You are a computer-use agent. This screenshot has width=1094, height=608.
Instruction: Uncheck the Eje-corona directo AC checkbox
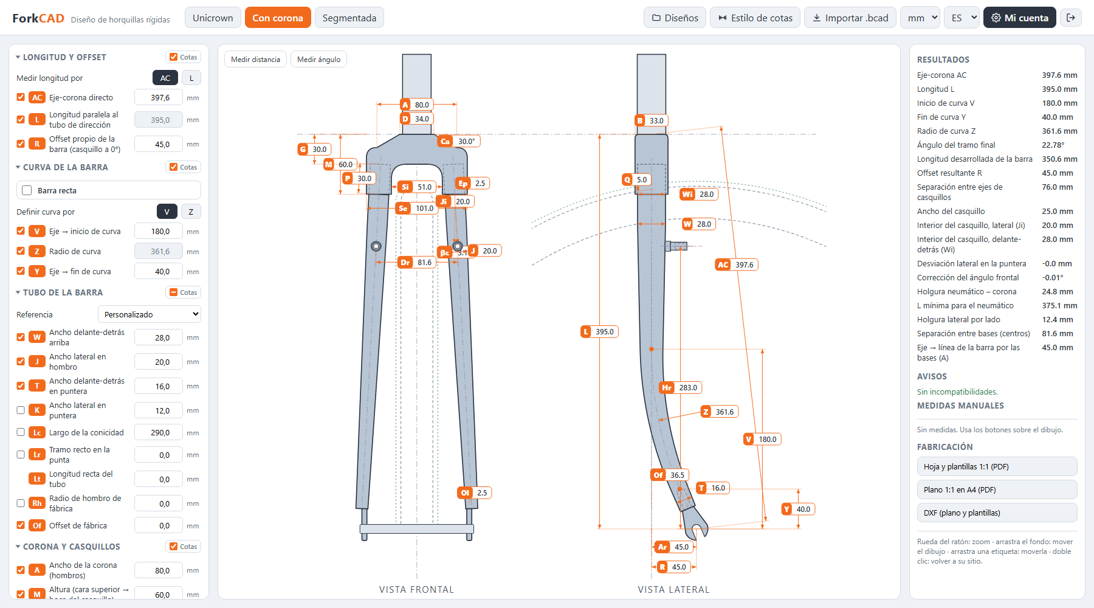click(x=21, y=97)
